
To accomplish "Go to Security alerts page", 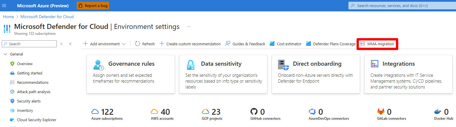I will (28, 101).
